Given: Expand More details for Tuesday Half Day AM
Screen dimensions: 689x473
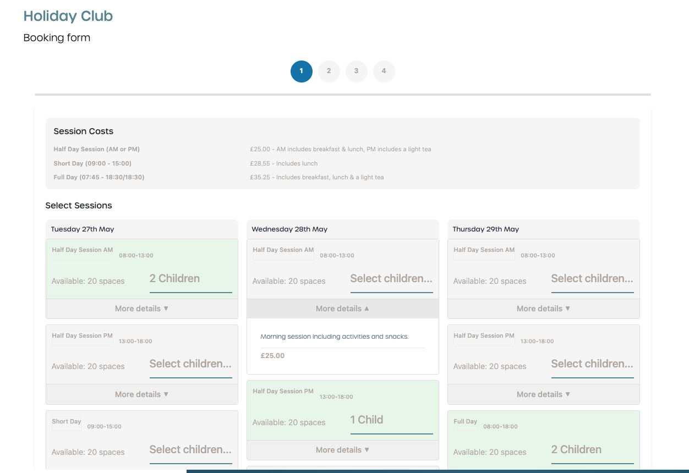Looking at the screenshot, I should point(142,309).
